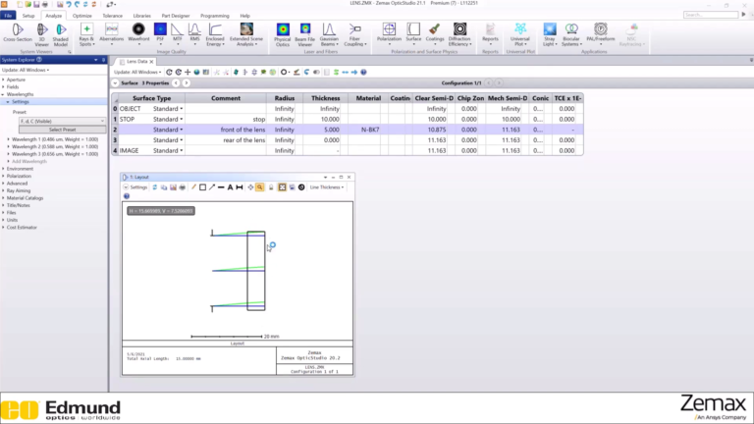Open the Coatings analysis
Screen dimensions: 754x424
click(435, 33)
